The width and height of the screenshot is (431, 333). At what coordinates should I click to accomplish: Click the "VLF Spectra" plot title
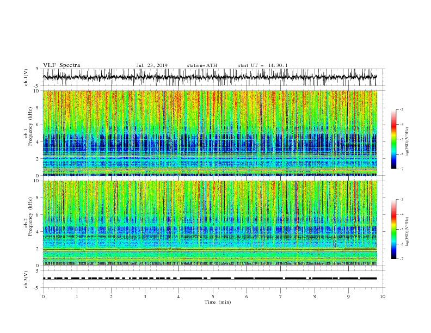61,65
